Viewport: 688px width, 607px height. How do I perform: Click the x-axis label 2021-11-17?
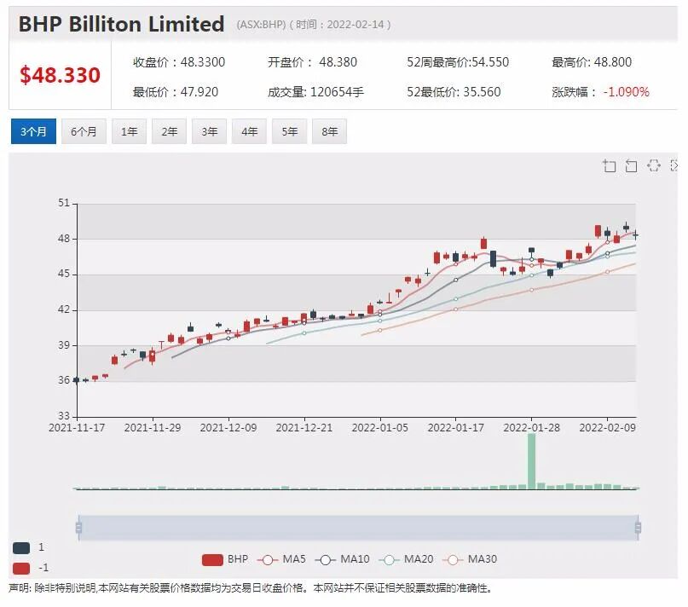[77, 427]
